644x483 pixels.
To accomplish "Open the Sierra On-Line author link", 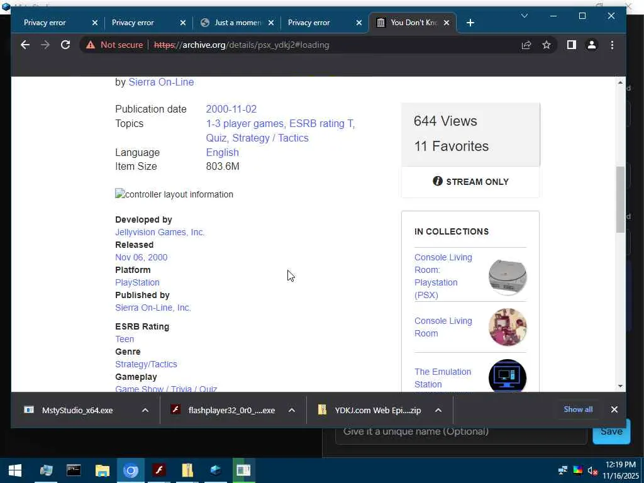I will click(161, 82).
